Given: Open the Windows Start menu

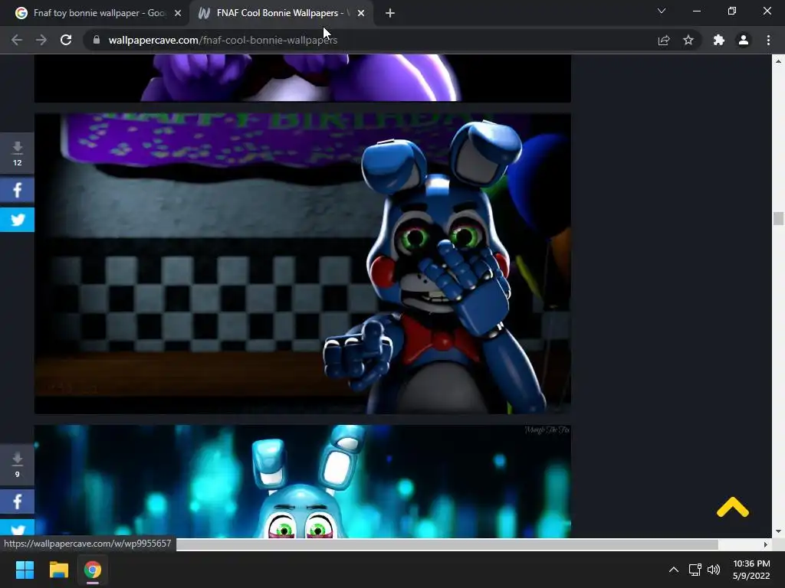Looking at the screenshot, I should pos(25,570).
